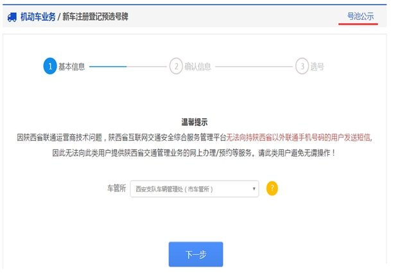Viewport: 398px width, 275px height.
Task: Click the 新车注册登记预选号牌 breadcrumb title
Action: [94, 17]
